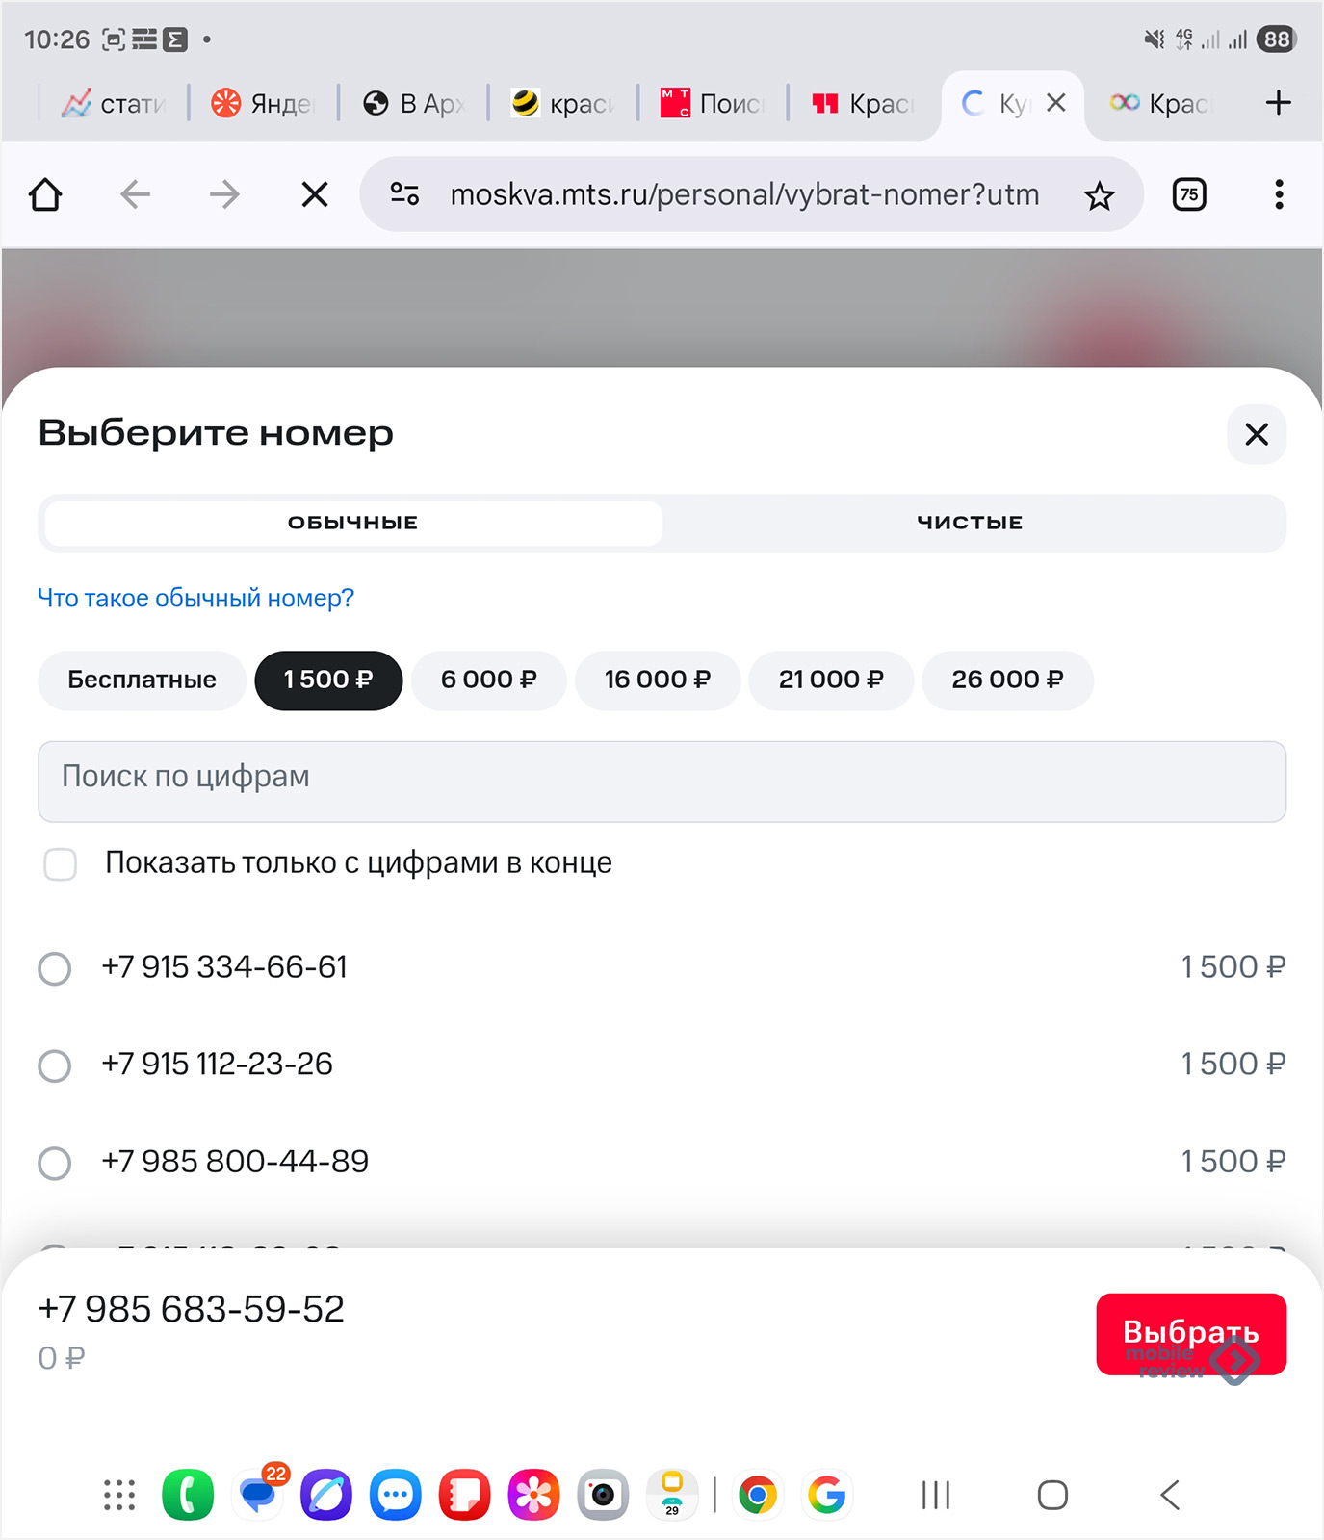Enable show only with digits at end
Viewport: 1324px width, 1540px height.
click(x=61, y=863)
